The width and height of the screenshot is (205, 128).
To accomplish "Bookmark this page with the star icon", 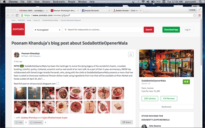I will coord(194,15).
